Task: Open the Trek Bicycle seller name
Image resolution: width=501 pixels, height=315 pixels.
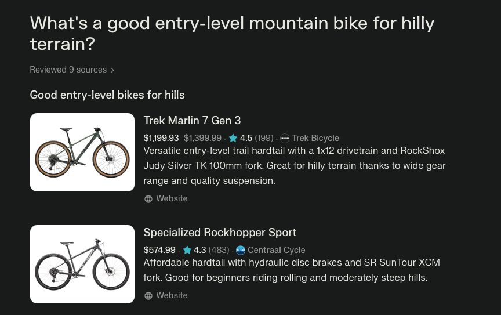Action: [x=315, y=138]
